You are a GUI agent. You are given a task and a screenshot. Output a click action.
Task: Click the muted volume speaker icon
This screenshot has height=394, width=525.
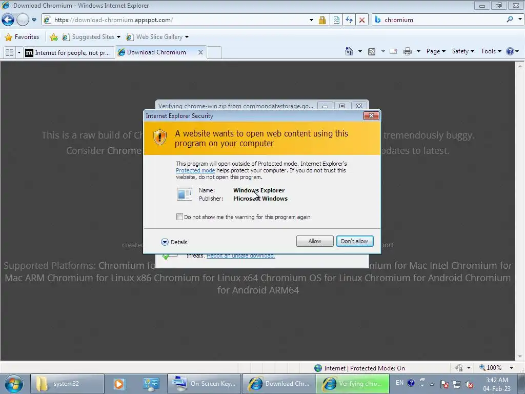470,384
